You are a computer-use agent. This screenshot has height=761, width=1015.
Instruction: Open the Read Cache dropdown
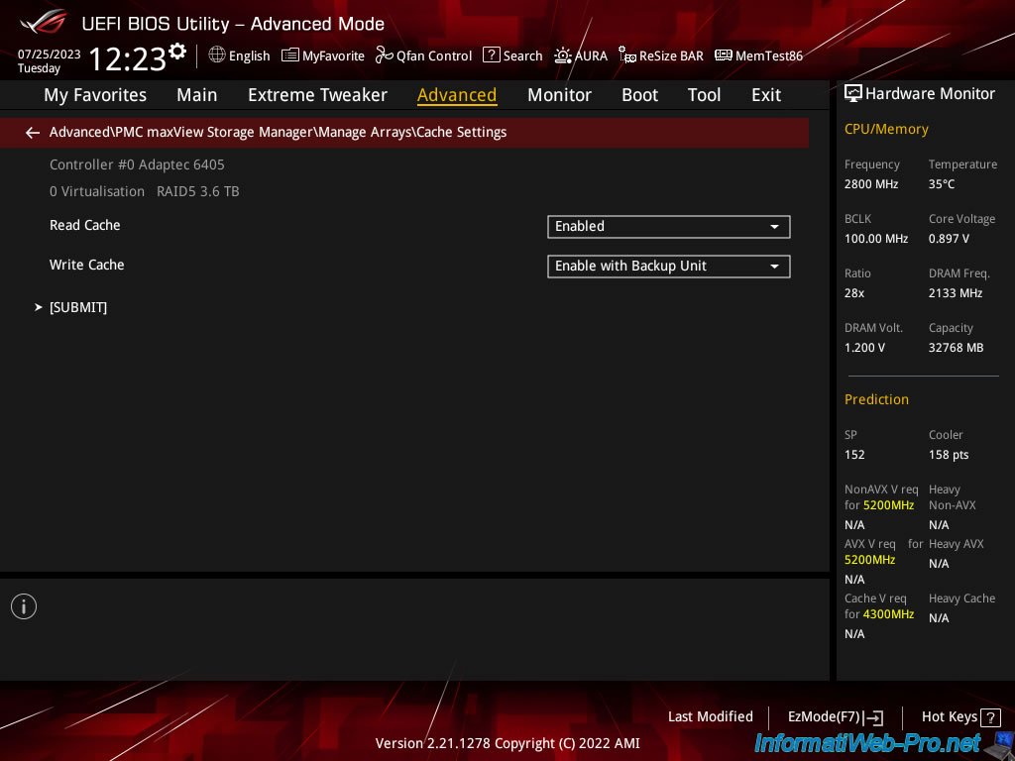click(669, 227)
